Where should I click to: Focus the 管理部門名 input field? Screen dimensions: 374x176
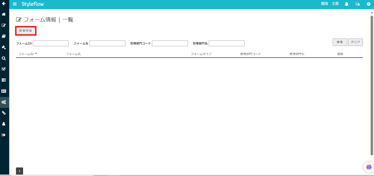[227, 43]
